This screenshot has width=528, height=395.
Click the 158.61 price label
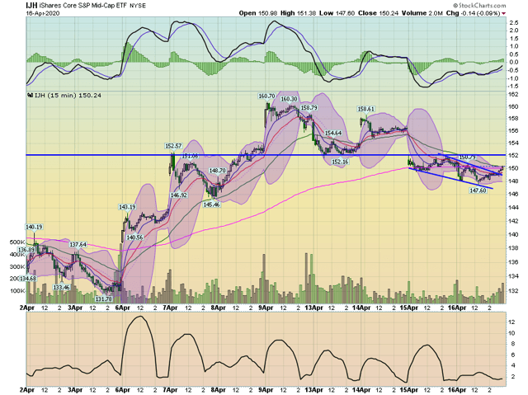pyautogui.click(x=365, y=109)
